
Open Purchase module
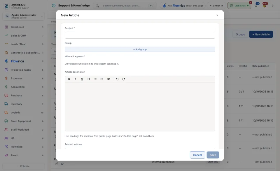24,95
